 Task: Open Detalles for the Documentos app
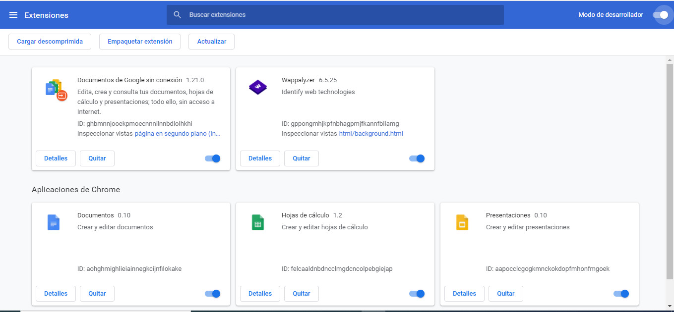tap(56, 294)
